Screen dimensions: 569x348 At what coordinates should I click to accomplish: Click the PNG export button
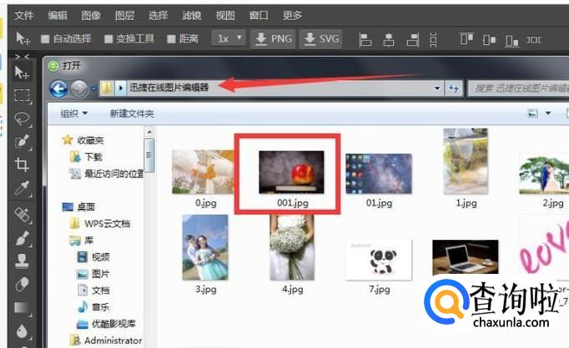(274, 38)
